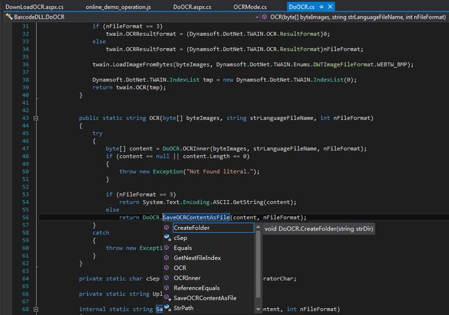Open the online_demo_operation.js tab
Image resolution: width=449 pixels, height=315 pixels.
[x=118, y=7]
